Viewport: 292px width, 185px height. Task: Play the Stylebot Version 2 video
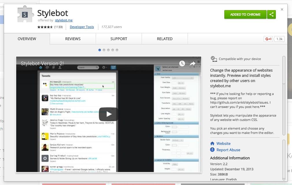point(108,114)
